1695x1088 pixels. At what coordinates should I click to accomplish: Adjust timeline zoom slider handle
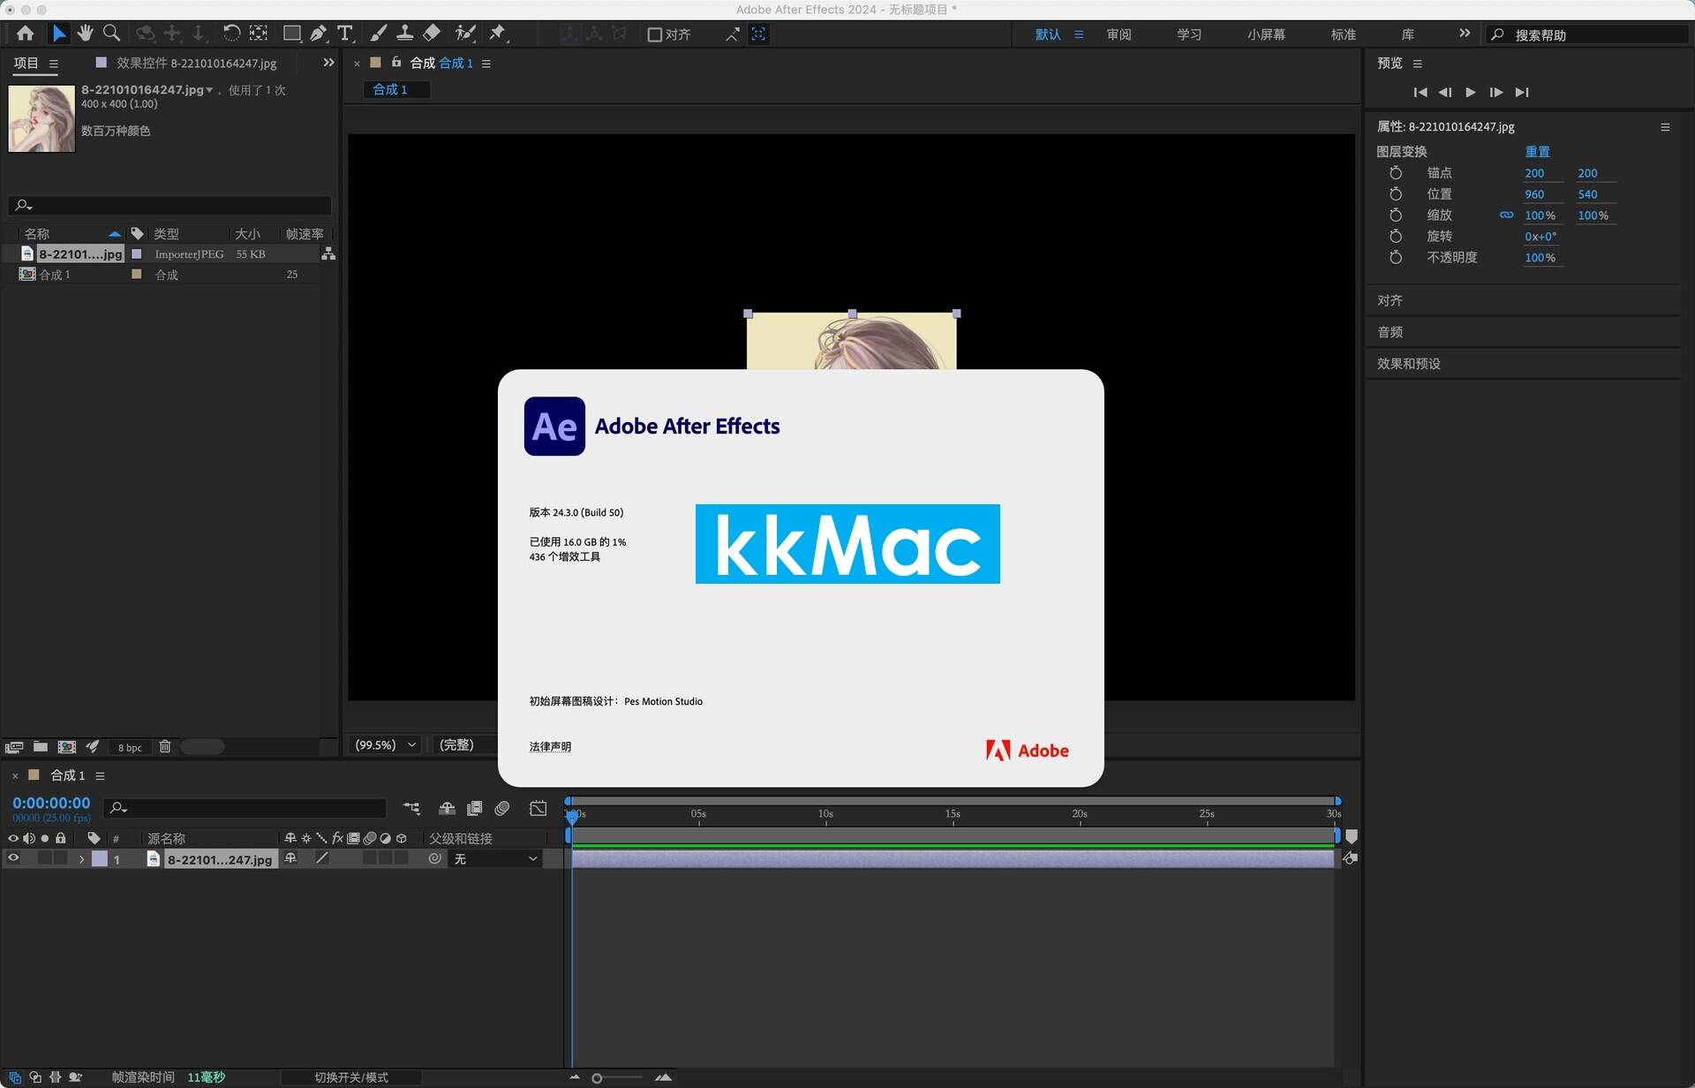pyautogui.click(x=597, y=1078)
